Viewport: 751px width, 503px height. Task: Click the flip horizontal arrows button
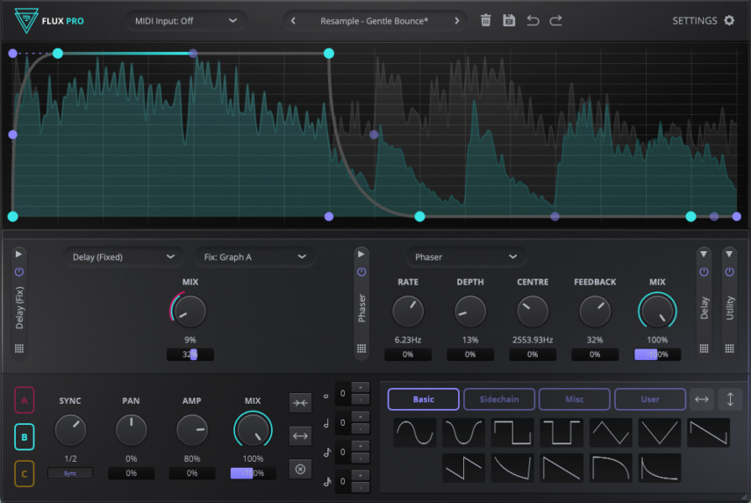[x=702, y=399]
